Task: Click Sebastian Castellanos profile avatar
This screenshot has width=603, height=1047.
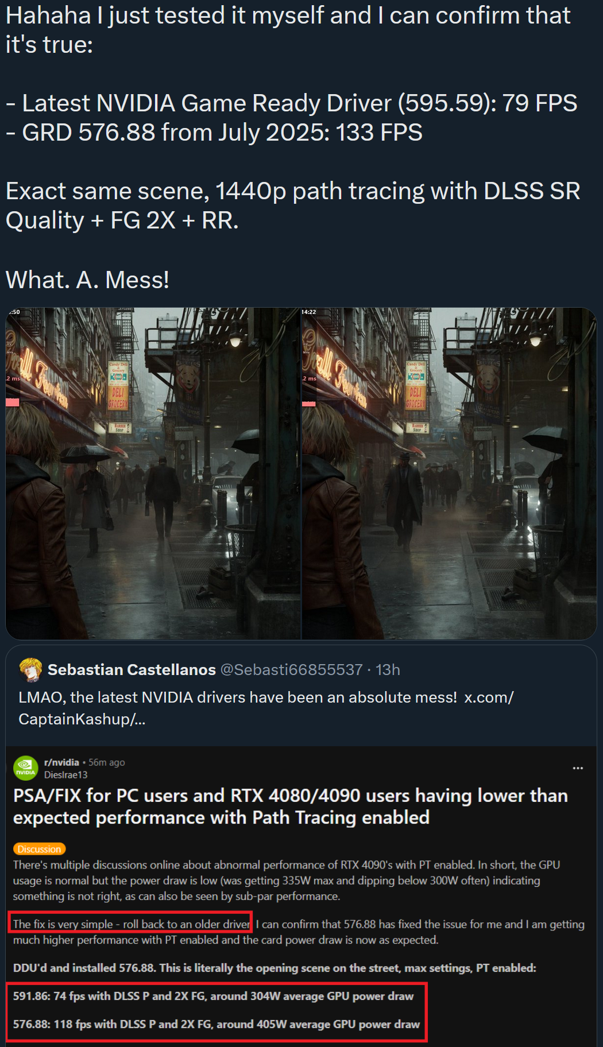Action: (x=31, y=670)
